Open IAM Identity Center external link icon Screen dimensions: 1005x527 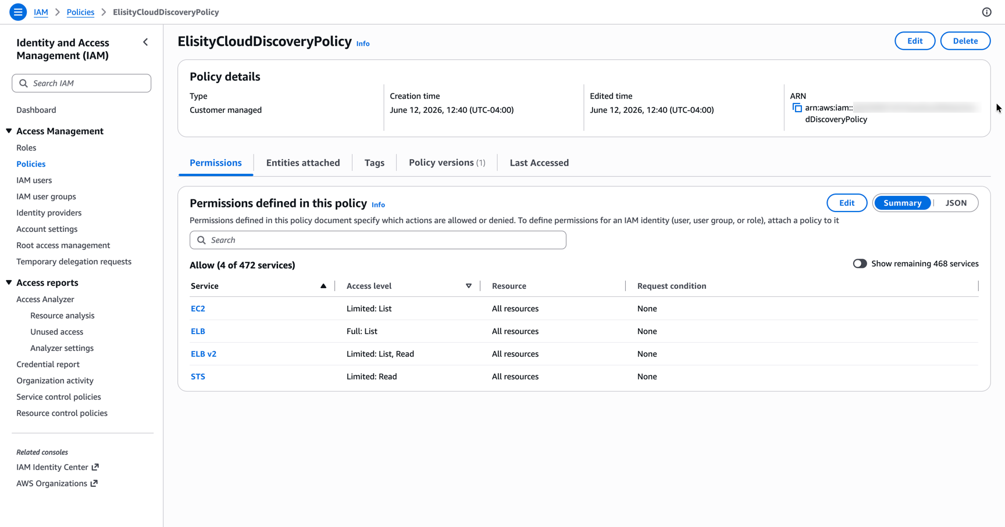point(95,467)
